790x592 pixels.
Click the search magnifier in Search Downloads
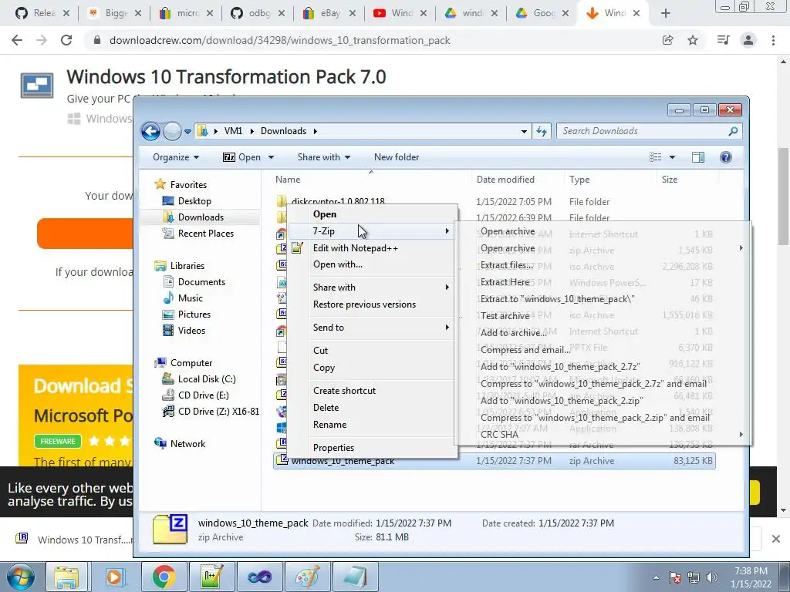coord(733,131)
